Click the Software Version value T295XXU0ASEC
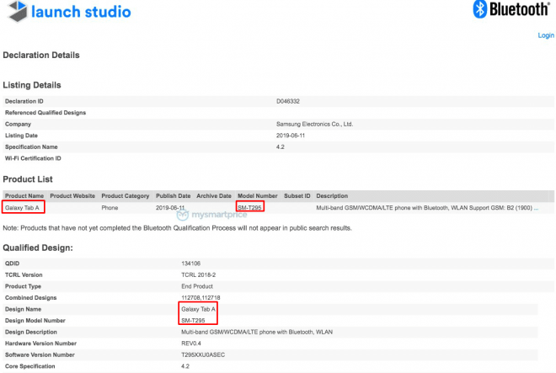The image size is (556, 373). point(203,354)
